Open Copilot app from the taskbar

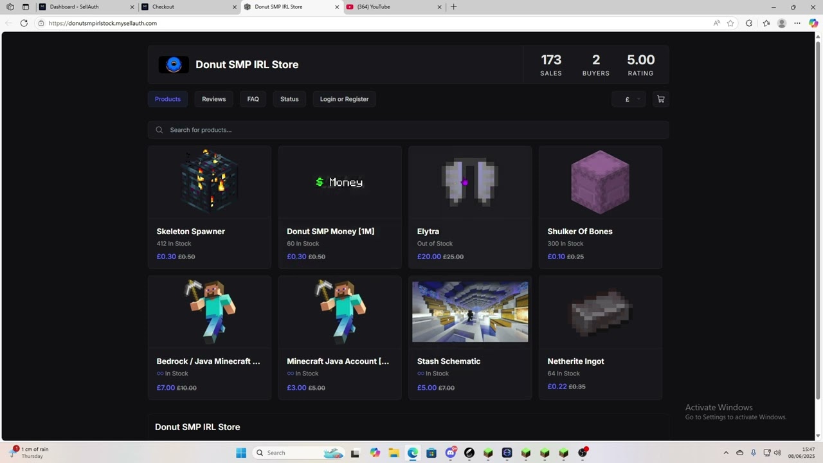tap(375, 453)
